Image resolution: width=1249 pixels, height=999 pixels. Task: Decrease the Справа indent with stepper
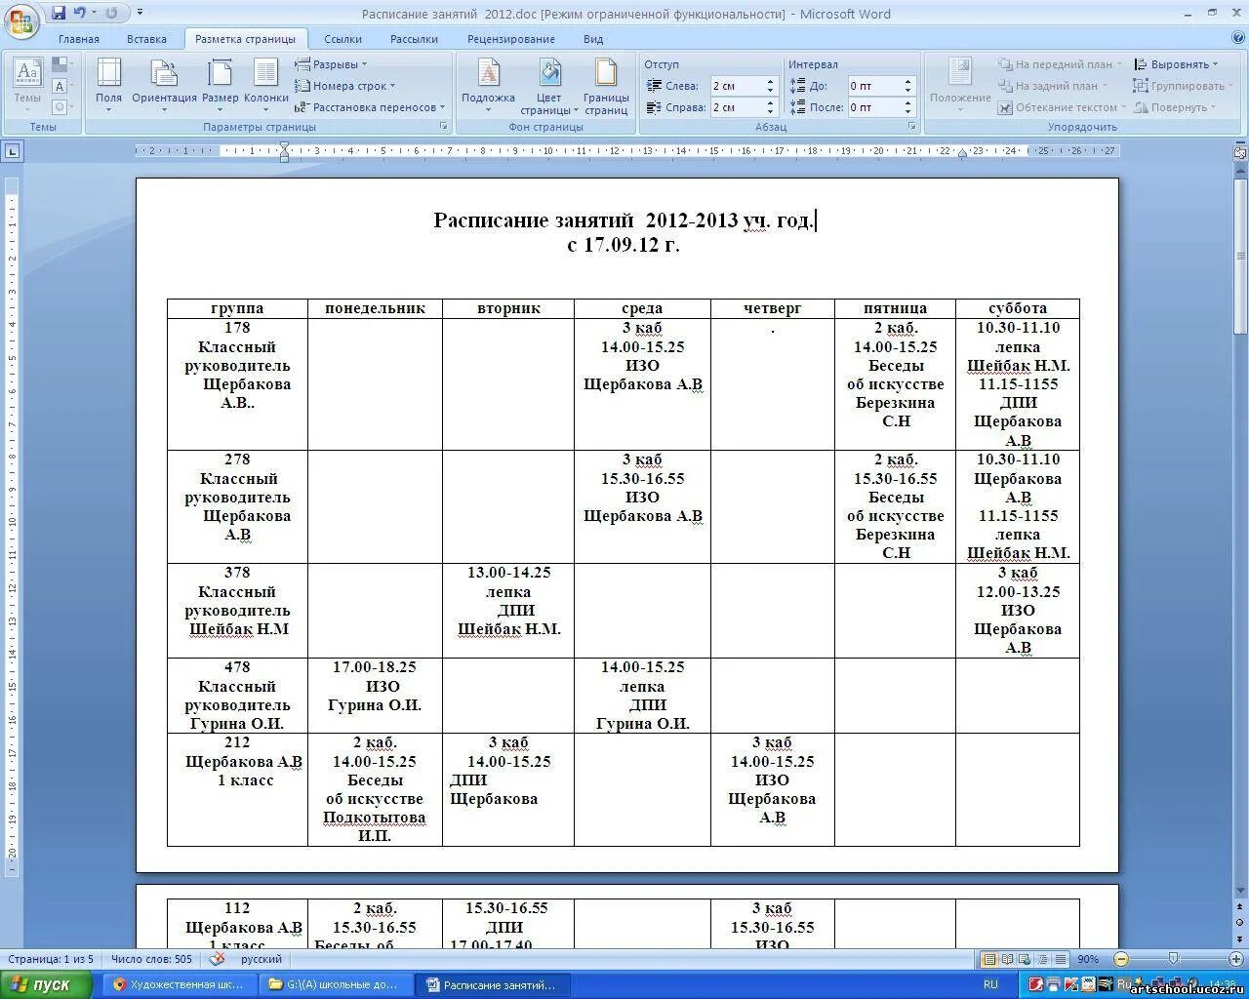pos(770,112)
